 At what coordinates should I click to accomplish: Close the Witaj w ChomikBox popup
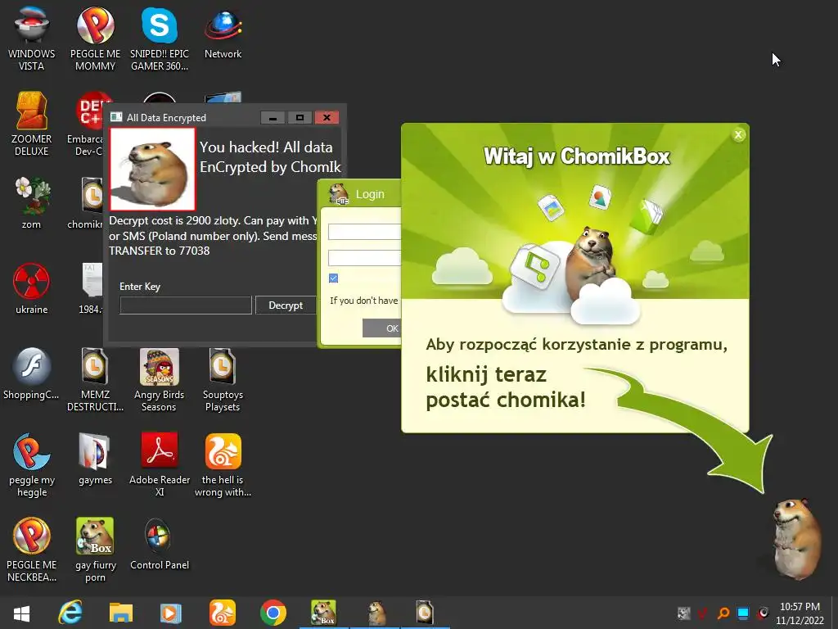(739, 135)
